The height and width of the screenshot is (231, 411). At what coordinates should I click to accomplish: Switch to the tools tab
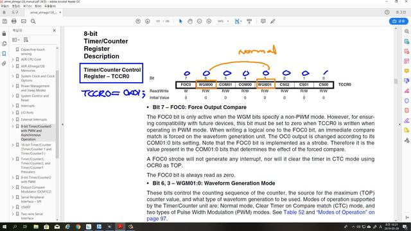(x=15, y=12)
